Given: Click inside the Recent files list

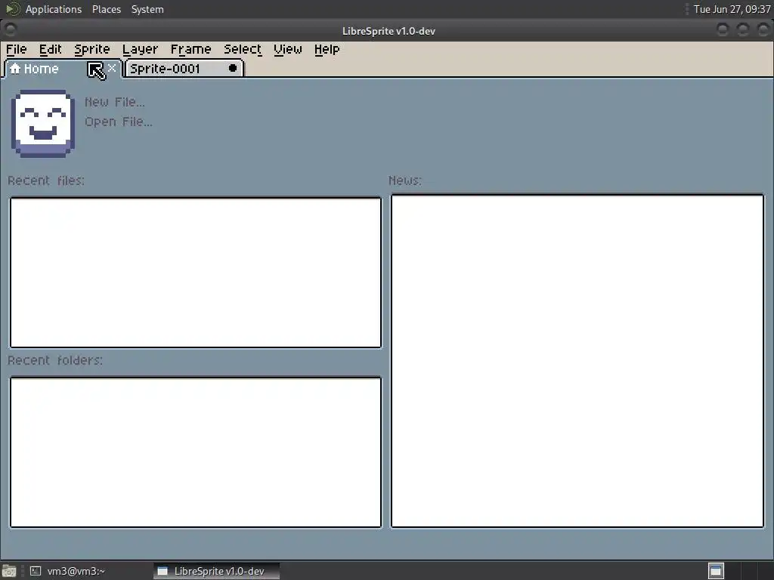Looking at the screenshot, I should point(196,273).
